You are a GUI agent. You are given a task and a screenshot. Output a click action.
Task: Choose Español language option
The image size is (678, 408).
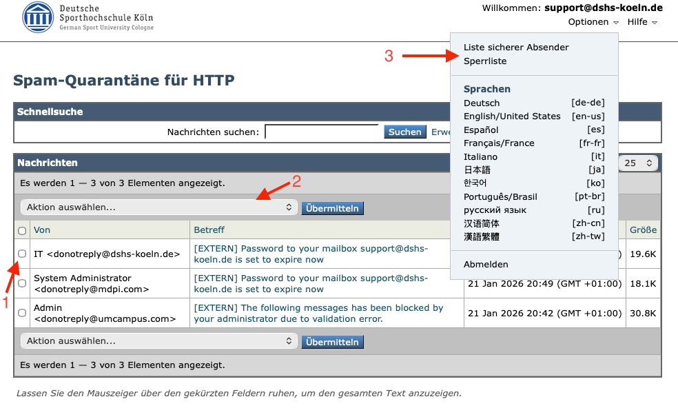(481, 130)
